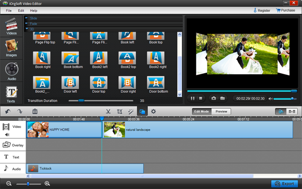Open the Crop tool

coord(120,111)
